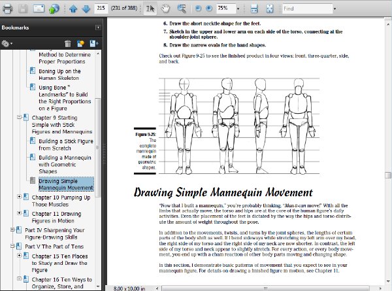Click the Email envelope icon
The height and width of the screenshot is (291, 392).
point(39,9)
